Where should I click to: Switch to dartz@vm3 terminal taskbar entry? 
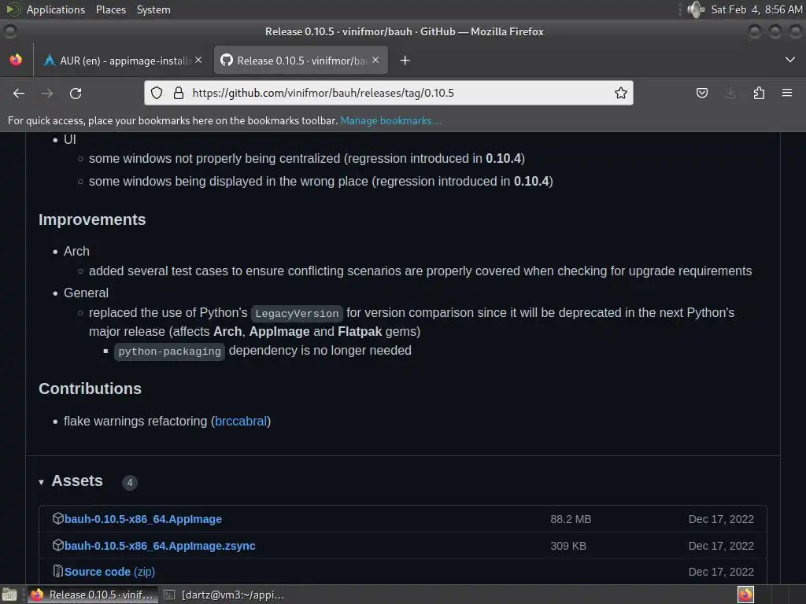(x=224, y=595)
